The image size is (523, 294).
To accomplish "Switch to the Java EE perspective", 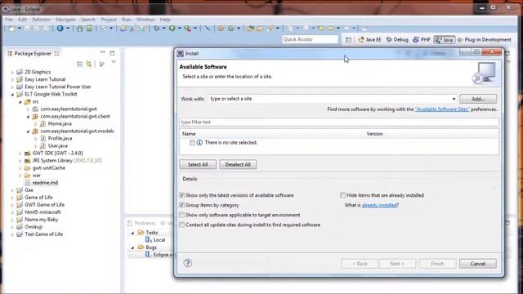I will coord(369,40).
